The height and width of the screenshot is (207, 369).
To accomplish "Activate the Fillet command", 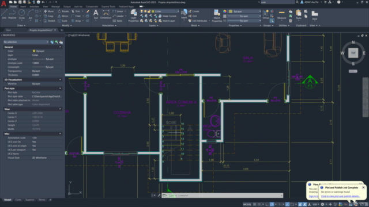I will point(76,16).
